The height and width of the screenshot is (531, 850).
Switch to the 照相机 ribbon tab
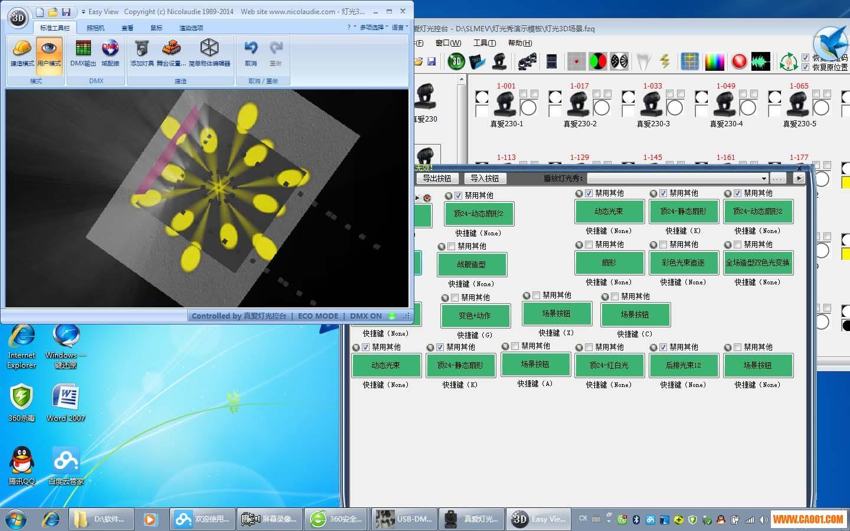tap(96, 28)
